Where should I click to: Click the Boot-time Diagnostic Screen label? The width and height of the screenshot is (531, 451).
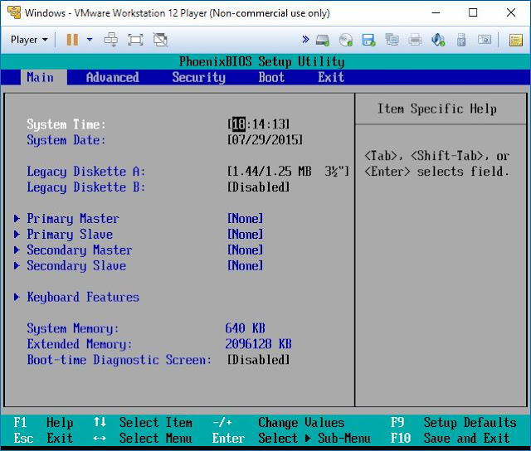pos(119,360)
